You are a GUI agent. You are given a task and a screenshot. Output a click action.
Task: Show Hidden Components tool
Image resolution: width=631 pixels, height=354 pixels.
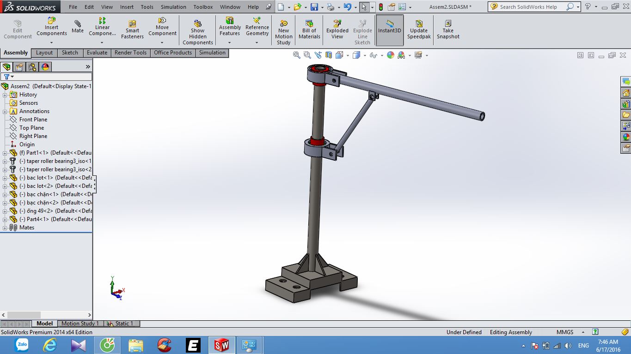[197, 32]
